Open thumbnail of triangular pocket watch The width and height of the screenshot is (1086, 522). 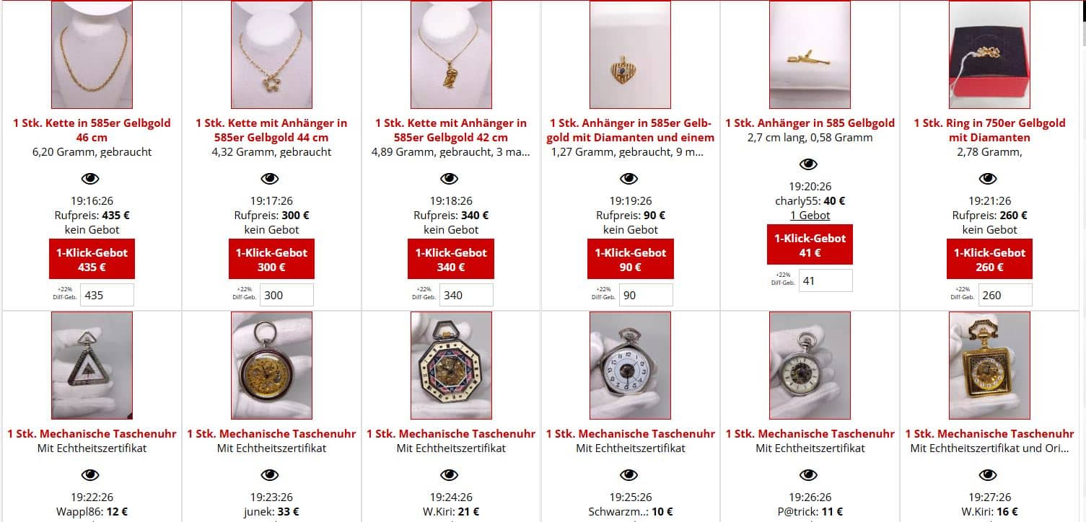[92, 366]
